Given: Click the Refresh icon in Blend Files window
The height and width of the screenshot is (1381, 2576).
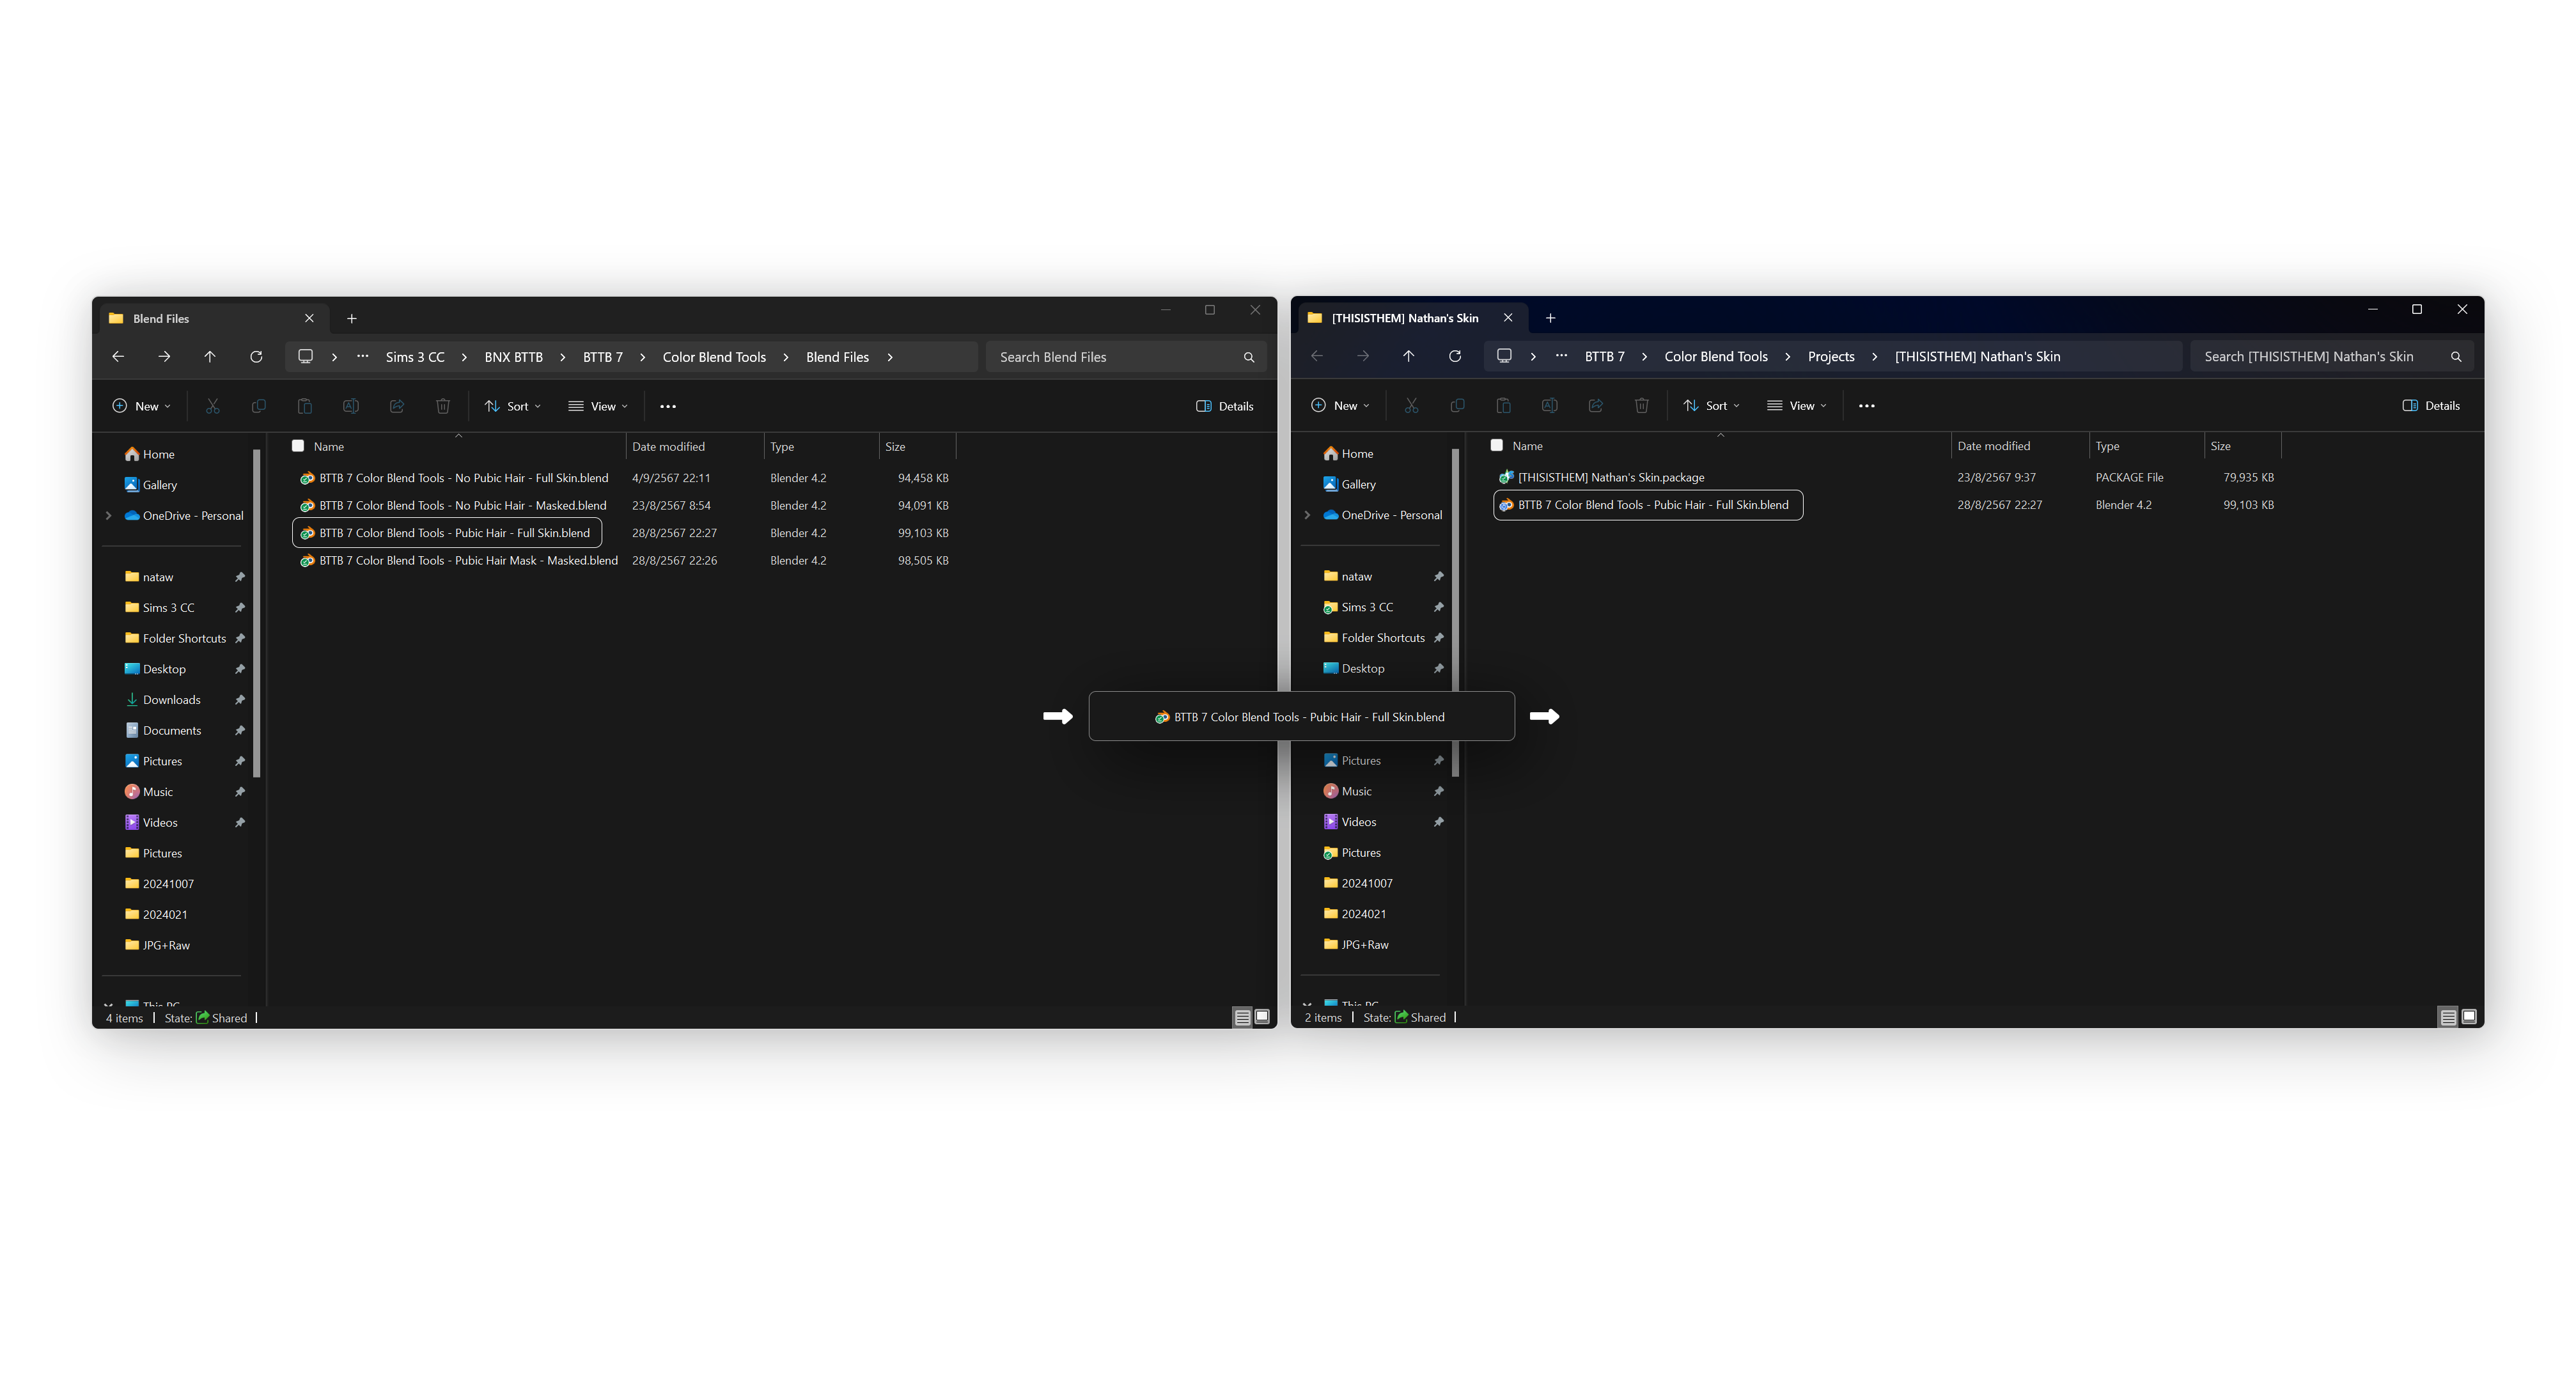Looking at the screenshot, I should click(x=256, y=356).
